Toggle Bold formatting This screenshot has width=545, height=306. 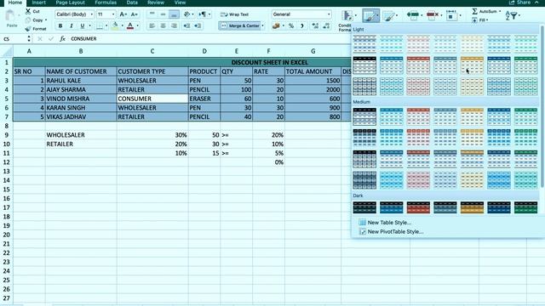(x=60, y=25)
